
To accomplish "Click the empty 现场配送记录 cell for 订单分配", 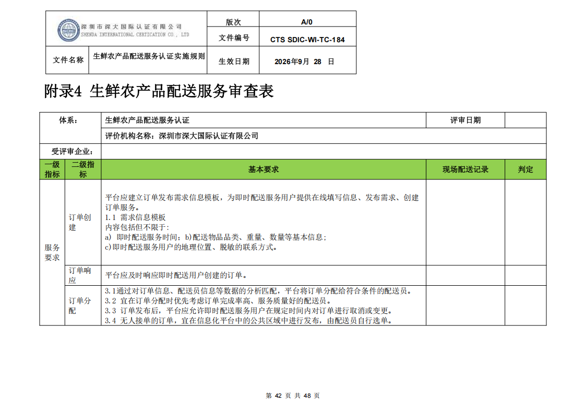I will pos(465,306).
